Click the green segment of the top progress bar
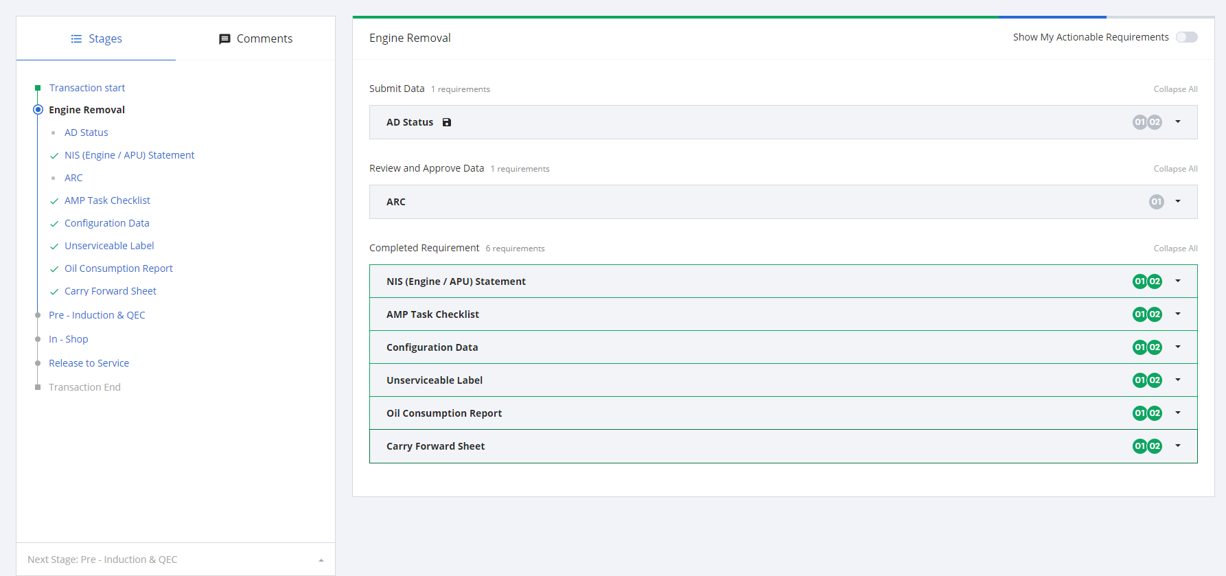This screenshot has height=576, width=1226. (x=675, y=17)
